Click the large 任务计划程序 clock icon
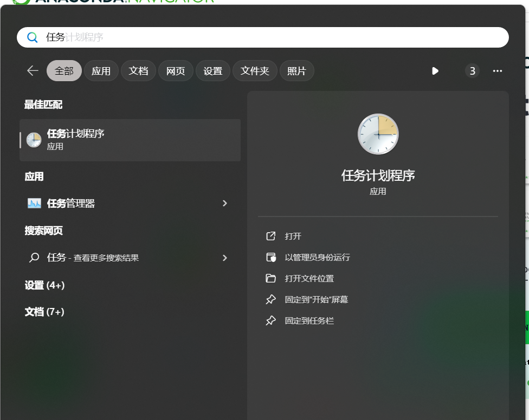Screen dimensions: 529x420 pos(378,134)
